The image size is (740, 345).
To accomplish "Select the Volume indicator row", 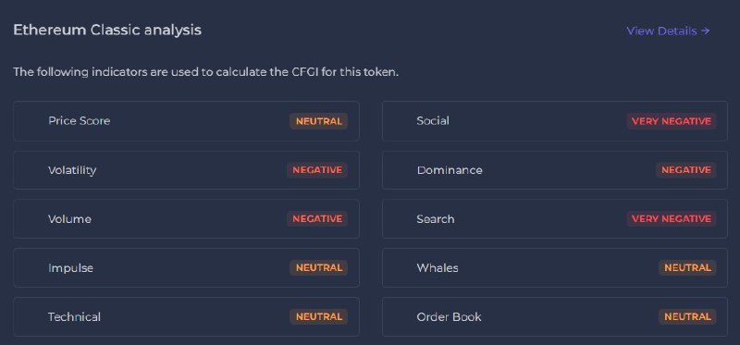I will (x=187, y=219).
